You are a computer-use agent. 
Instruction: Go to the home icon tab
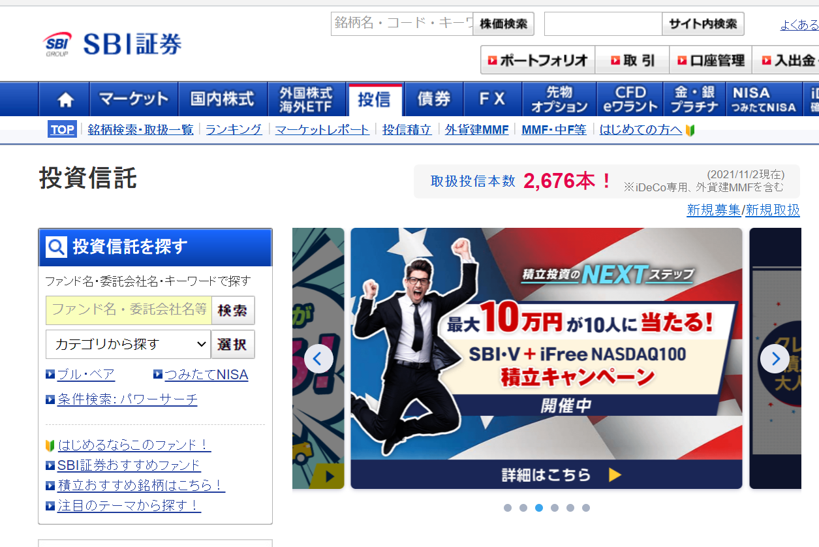65,99
